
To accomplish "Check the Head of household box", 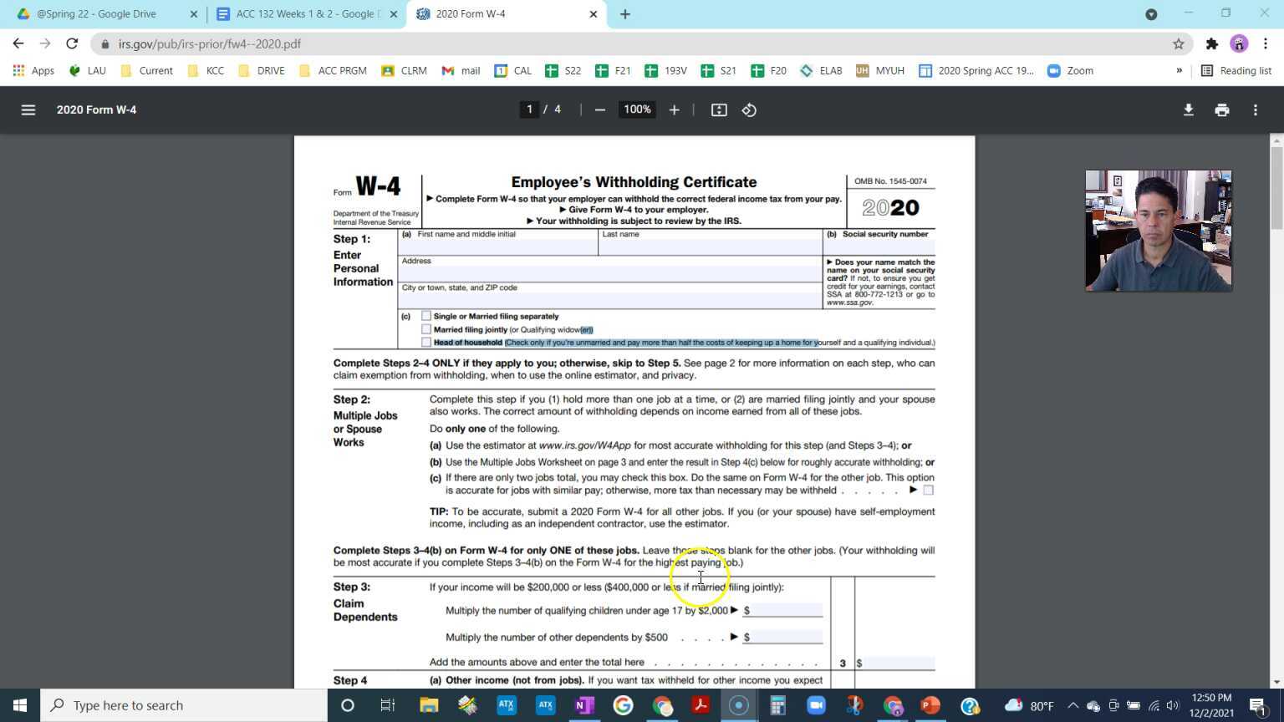I will [426, 343].
